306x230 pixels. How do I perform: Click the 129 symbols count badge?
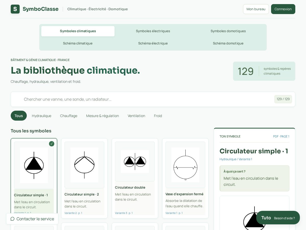(x=264, y=71)
